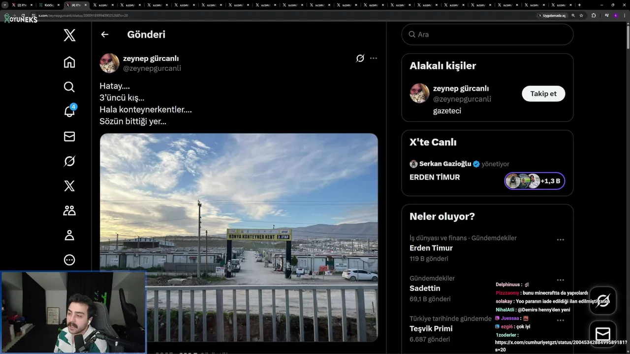Click the Grok icon on the post header
This screenshot has width=630, height=354.
point(360,59)
